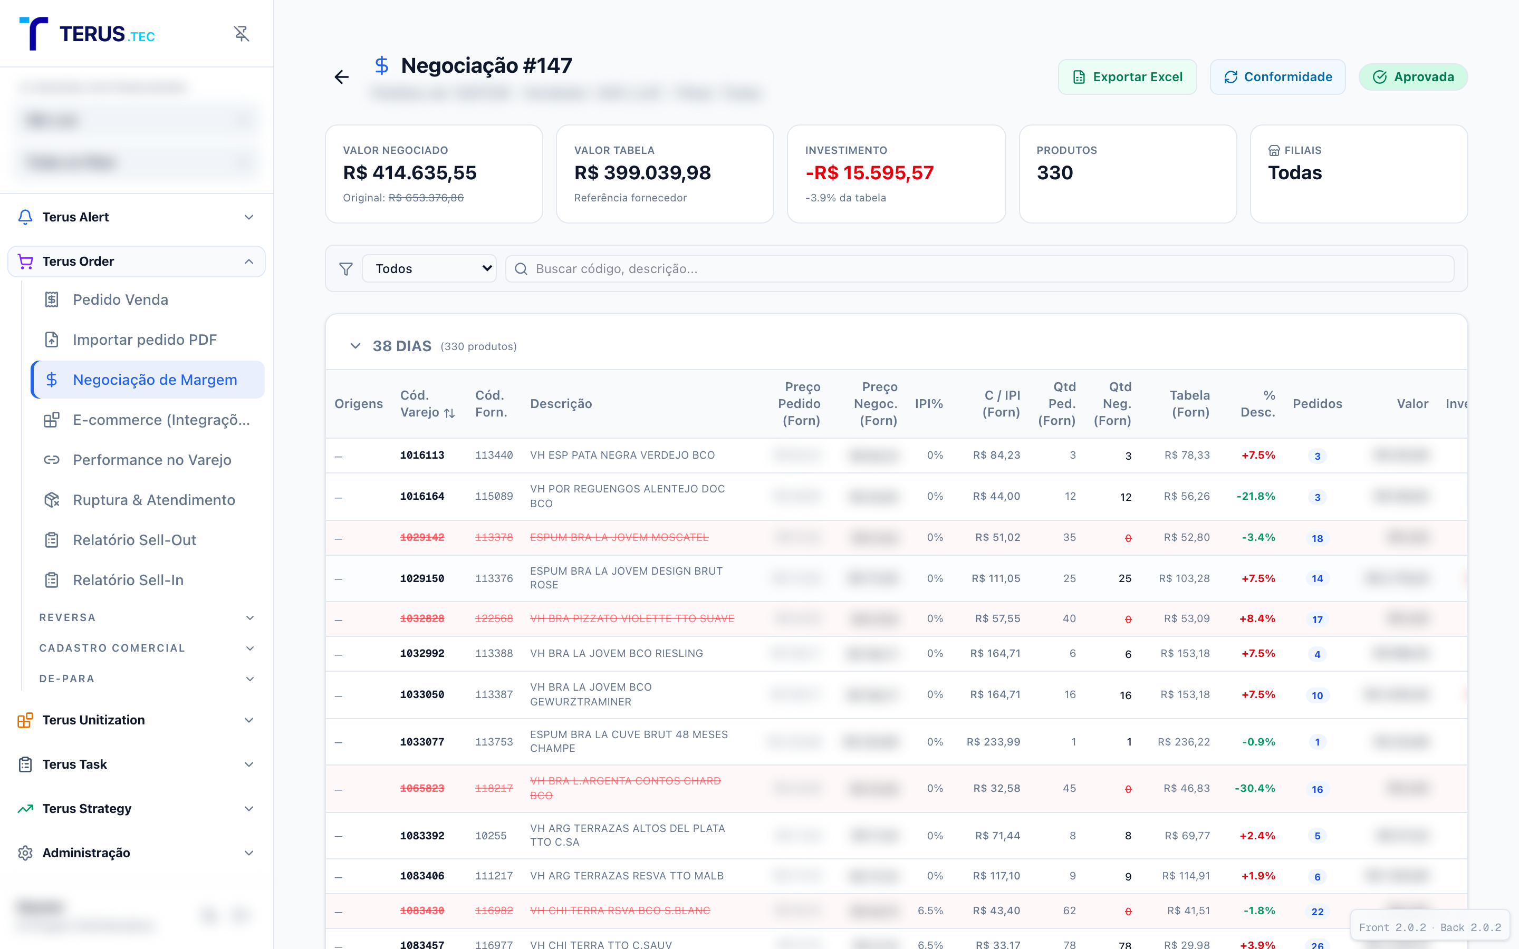Click the Terus Unitization blocks icon
This screenshot has width=1519, height=949.
coord(25,720)
